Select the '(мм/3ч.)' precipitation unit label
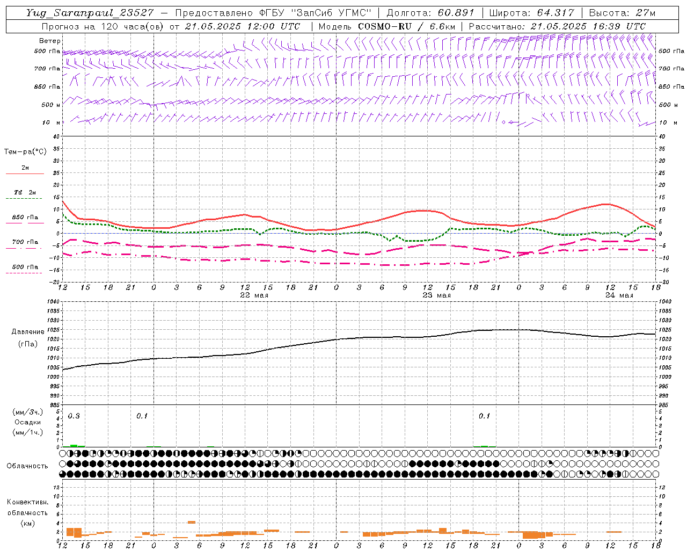Viewport: 687px width, 550px height. click(x=27, y=412)
